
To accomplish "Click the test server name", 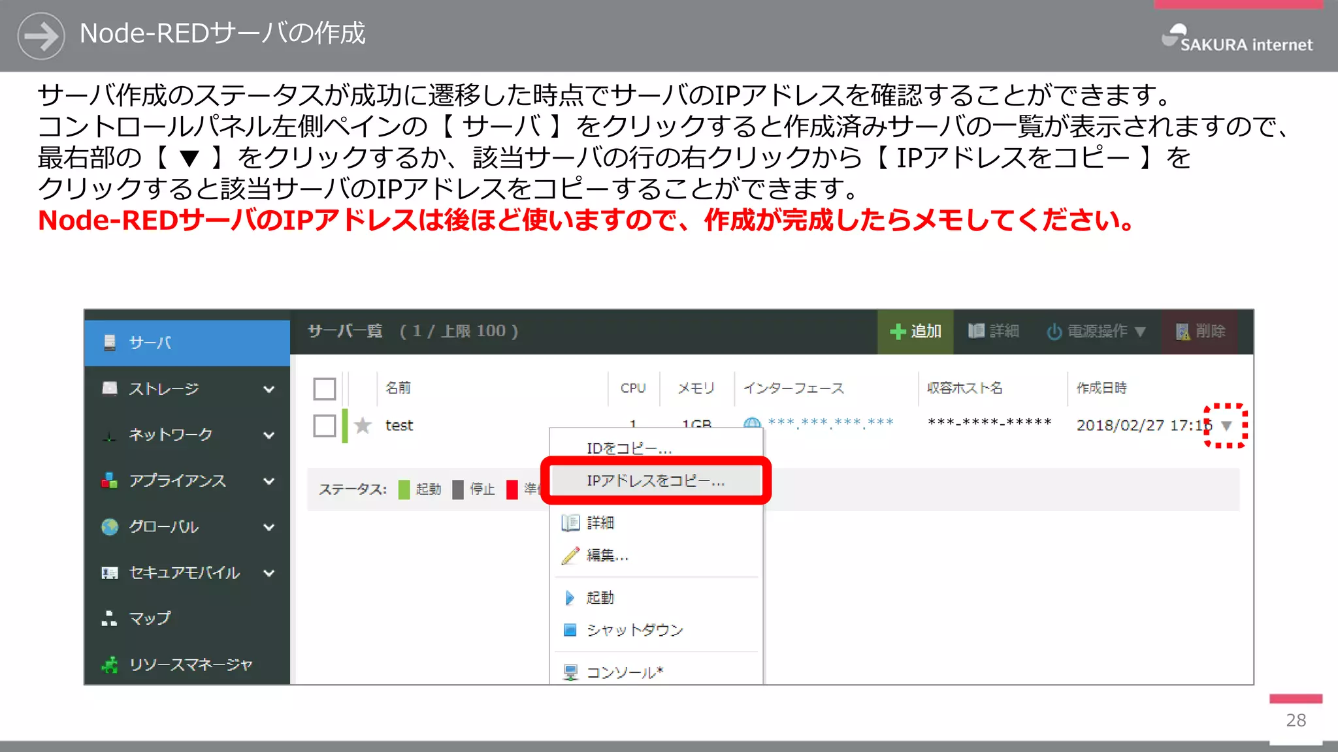I will [399, 426].
